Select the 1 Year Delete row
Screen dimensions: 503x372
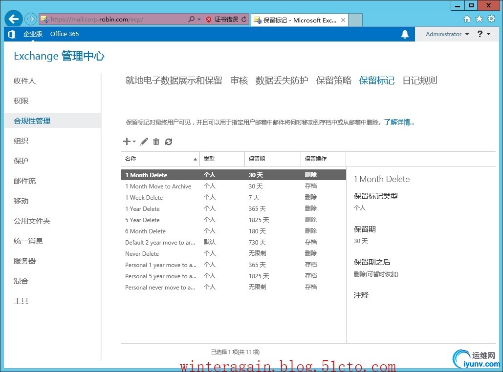tap(234, 208)
